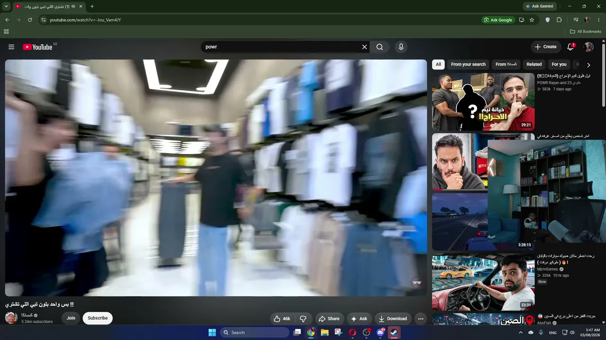Select the All filter chip
The image size is (606, 340).
[438, 64]
